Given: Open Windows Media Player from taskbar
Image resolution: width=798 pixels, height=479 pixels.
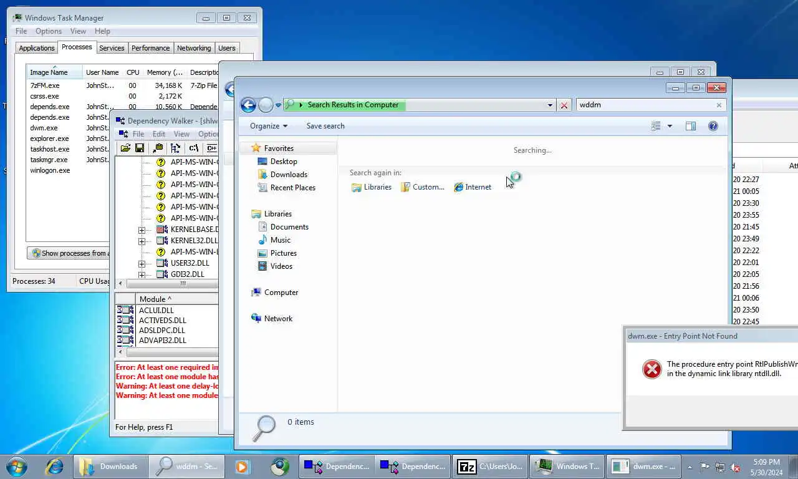Looking at the screenshot, I should tap(242, 466).
